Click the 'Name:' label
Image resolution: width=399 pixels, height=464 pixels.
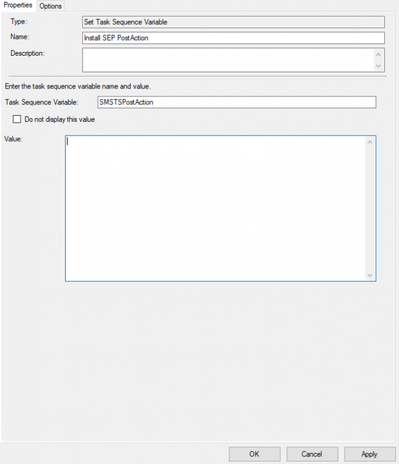(20, 37)
